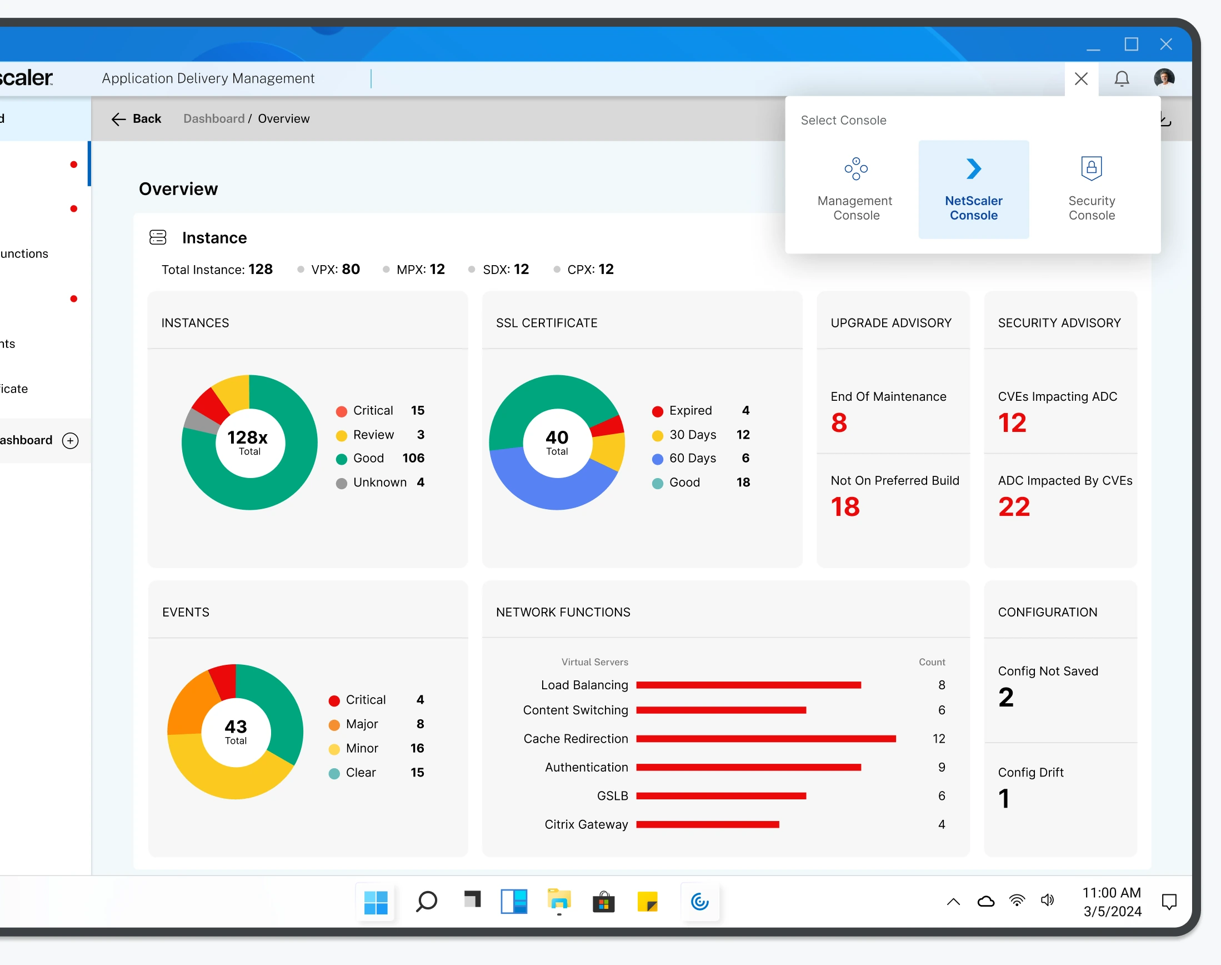Open the taskbar Search icon
The height and width of the screenshot is (965, 1221).
426,902
